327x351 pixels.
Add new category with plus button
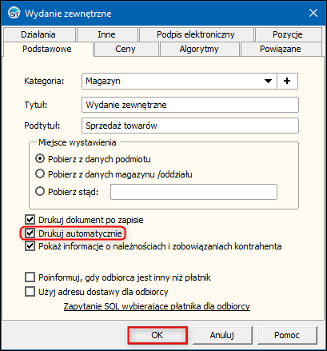(287, 81)
